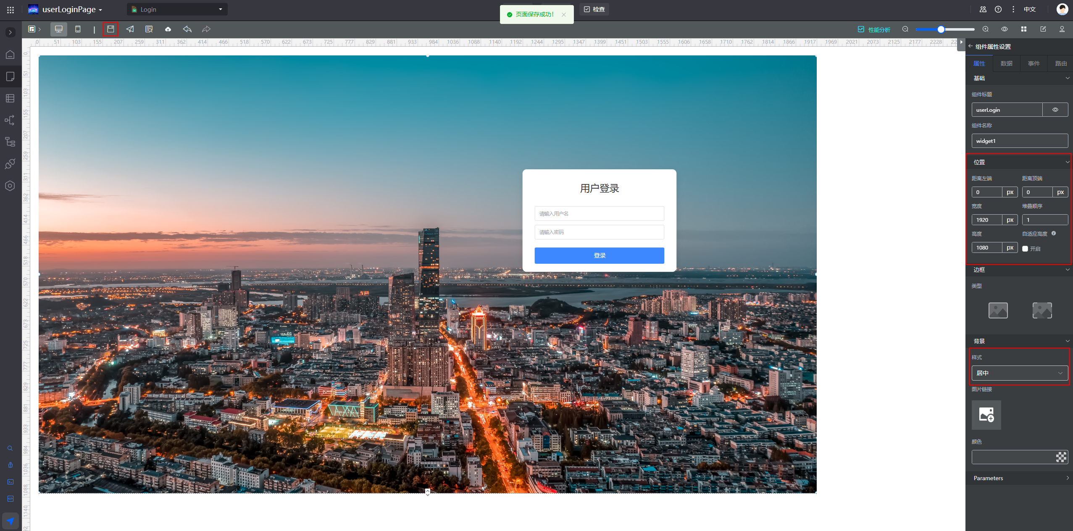Switch to mobile device view icon
This screenshot has width=1073, height=531.
pos(78,29)
